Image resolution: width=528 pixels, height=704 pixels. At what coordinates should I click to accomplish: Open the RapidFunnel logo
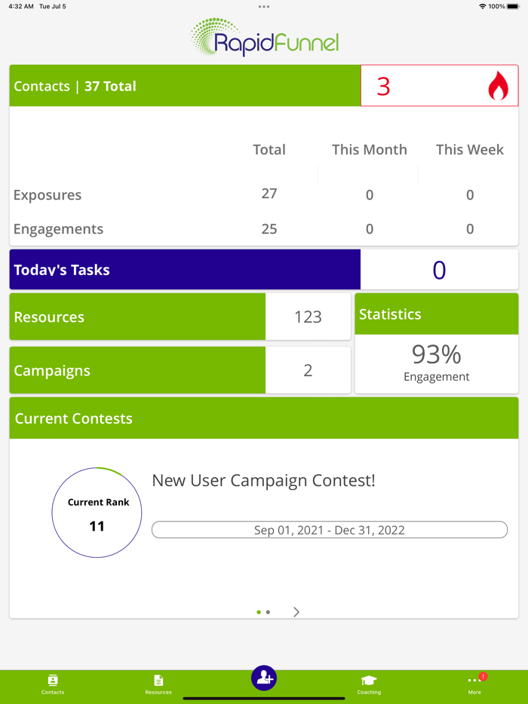[x=264, y=35]
